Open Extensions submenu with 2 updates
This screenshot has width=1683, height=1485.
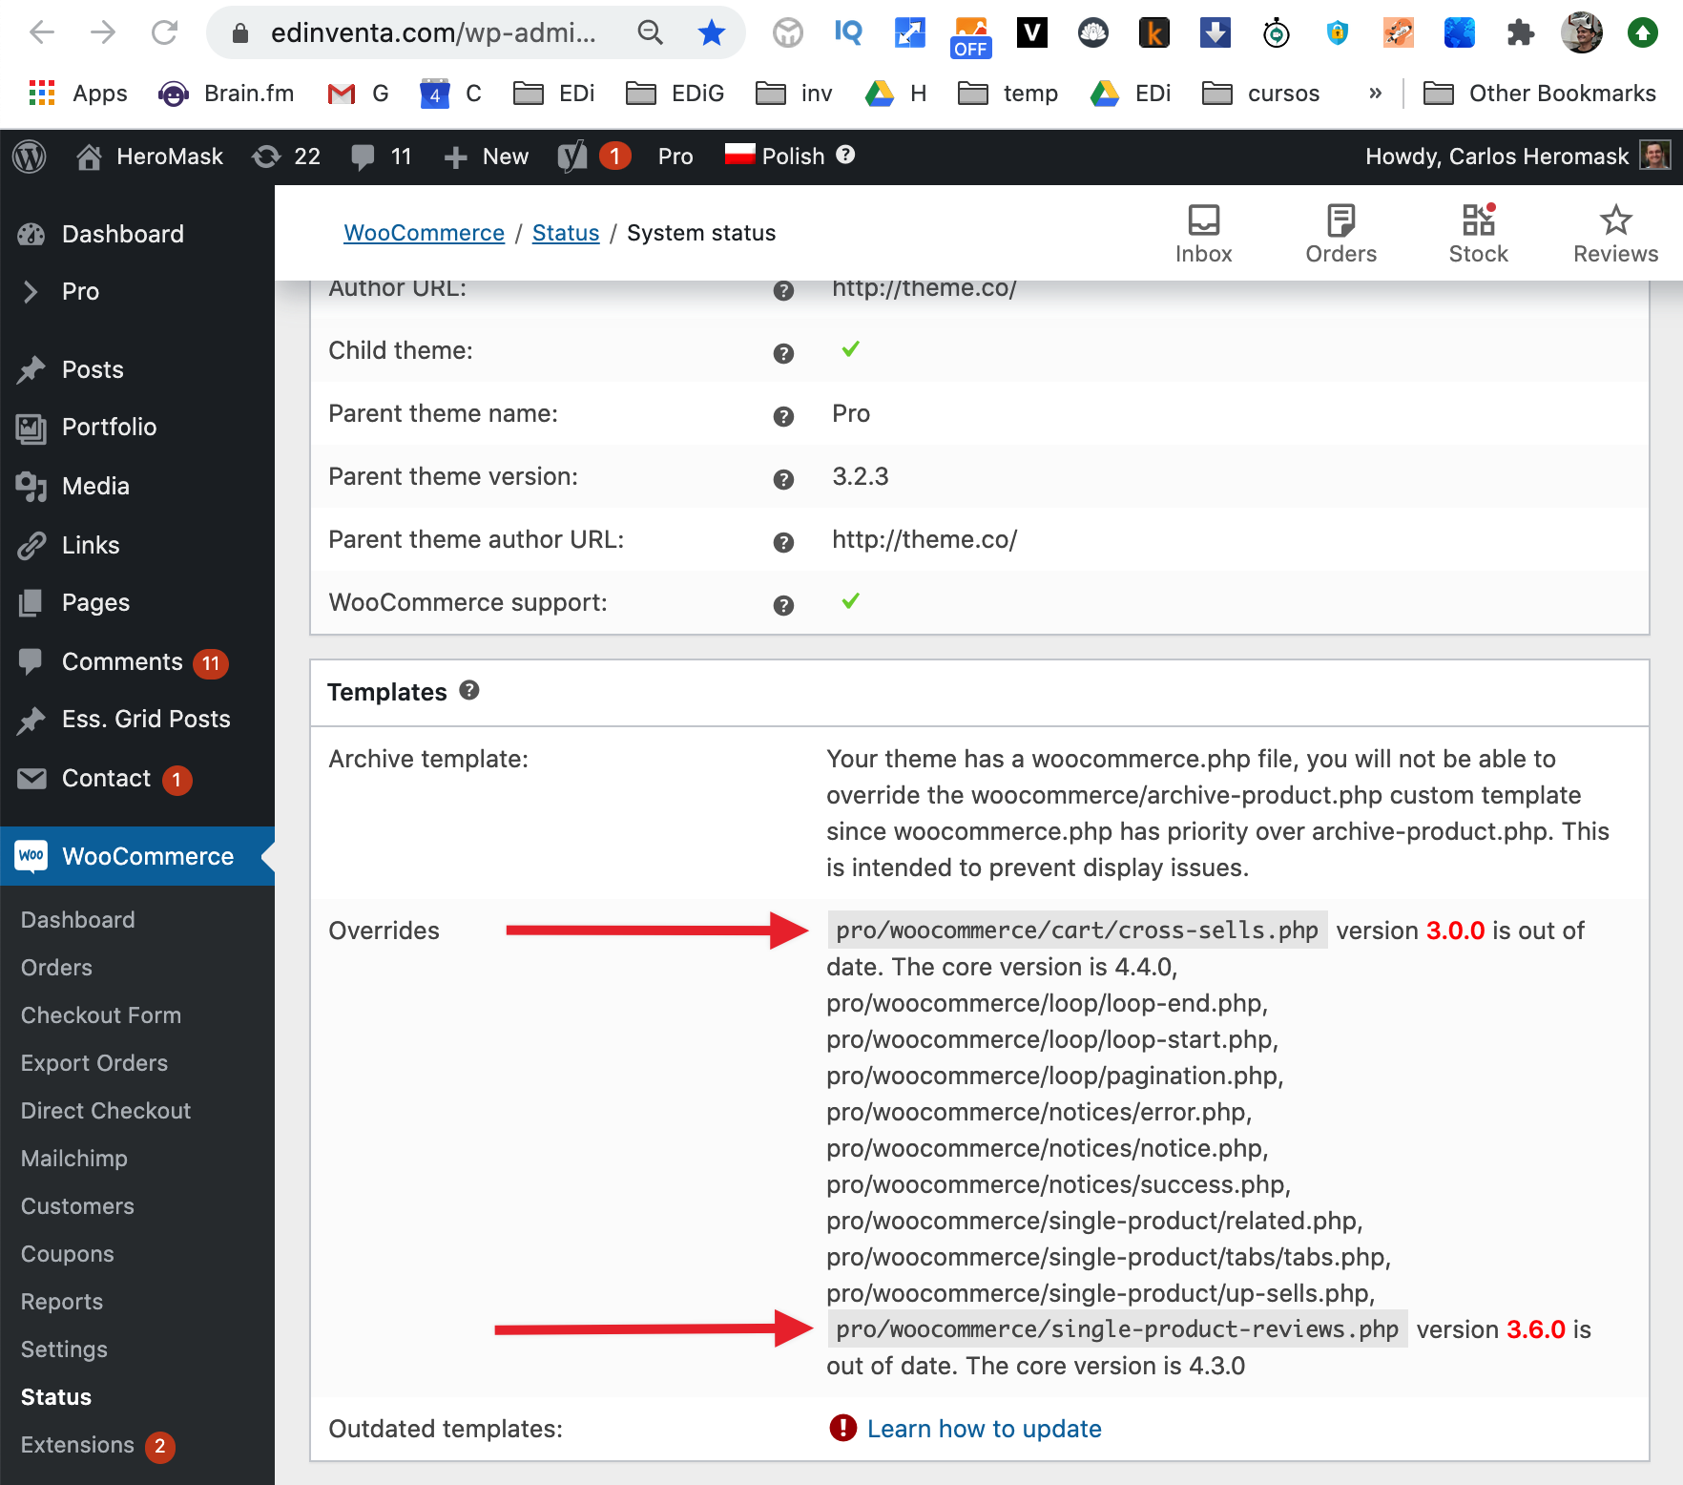click(x=98, y=1445)
